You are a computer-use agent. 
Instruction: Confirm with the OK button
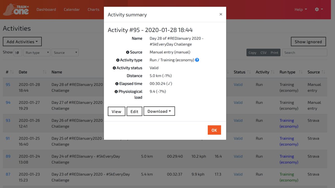(214, 130)
